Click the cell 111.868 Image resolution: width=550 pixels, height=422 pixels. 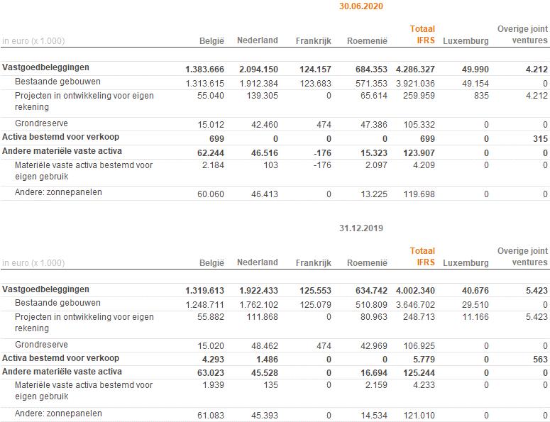pyautogui.click(x=263, y=317)
